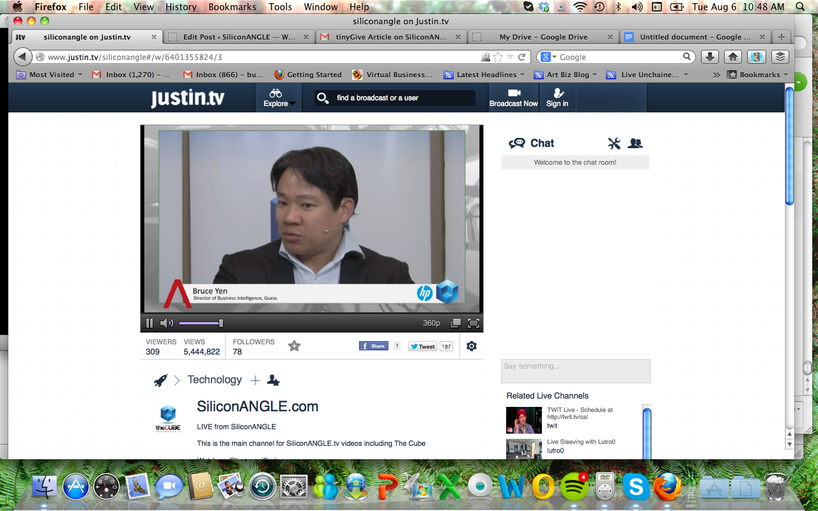This screenshot has width=818, height=511.
Task: Click the HootSuite owl toolbar icon
Action: 757,57
